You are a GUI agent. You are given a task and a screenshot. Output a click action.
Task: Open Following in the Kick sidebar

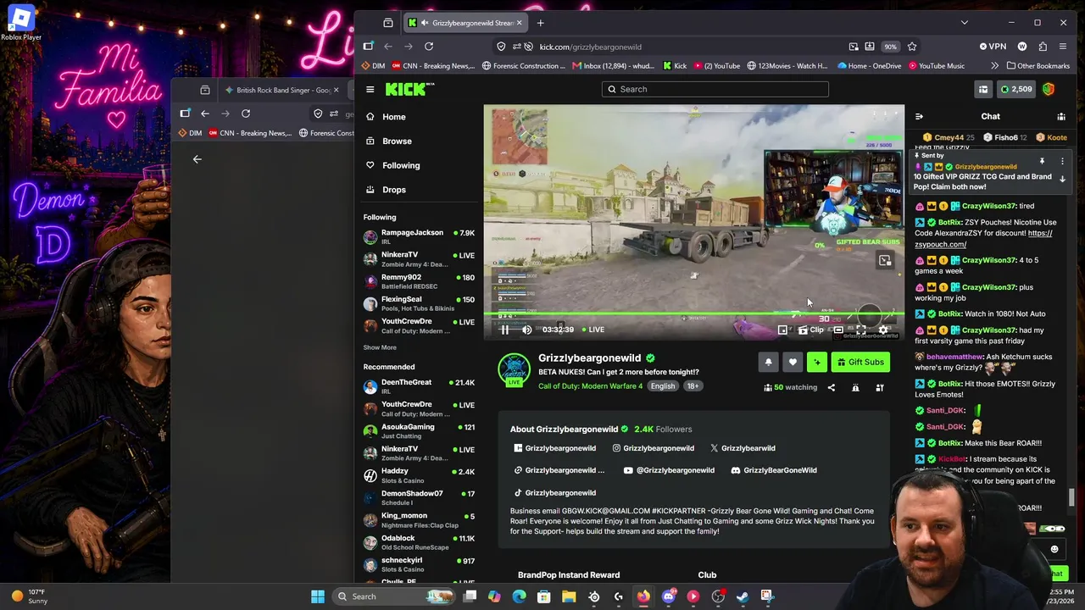click(x=420, y=165)
